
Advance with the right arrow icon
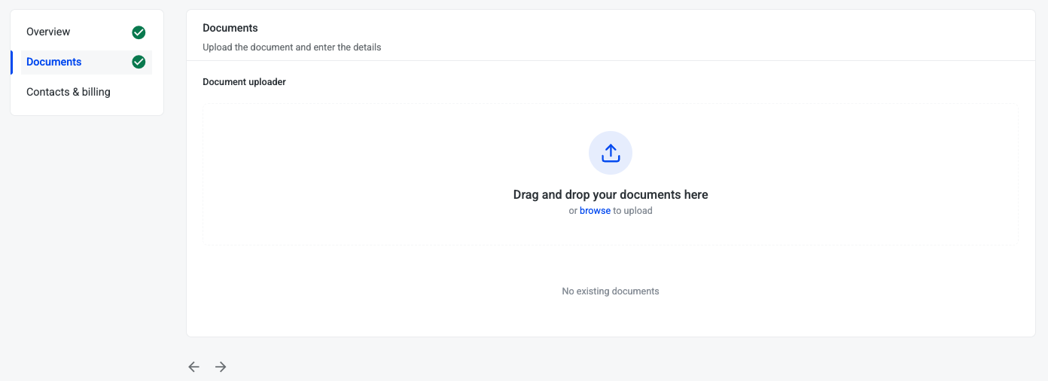coord(221,367)
